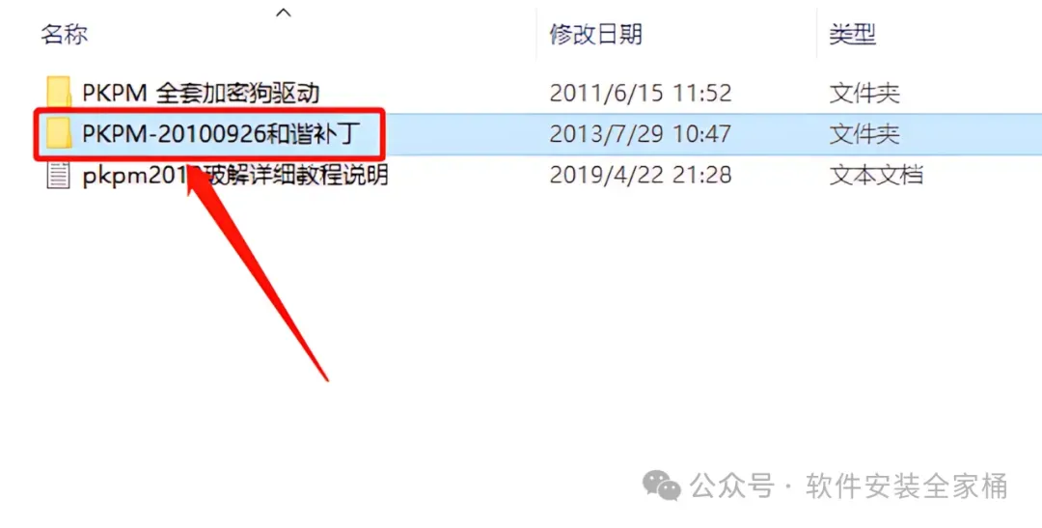Sort files by 类型 column header
Viewport: 1042px width, 528px height.
853,35
